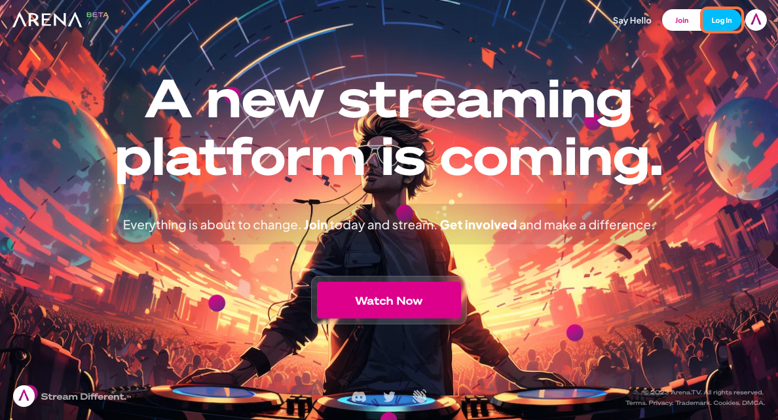Follow the bold Join link in the tagline
This screenshot has width=778, height=420.
coord(316,225)
